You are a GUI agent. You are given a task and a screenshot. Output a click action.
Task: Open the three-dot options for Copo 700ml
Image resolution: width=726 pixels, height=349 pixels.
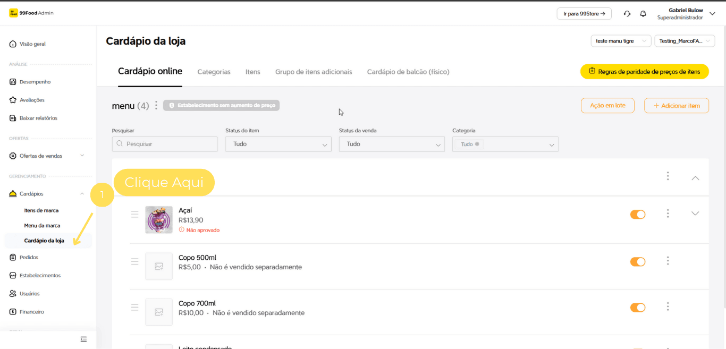tap(668, 307)
